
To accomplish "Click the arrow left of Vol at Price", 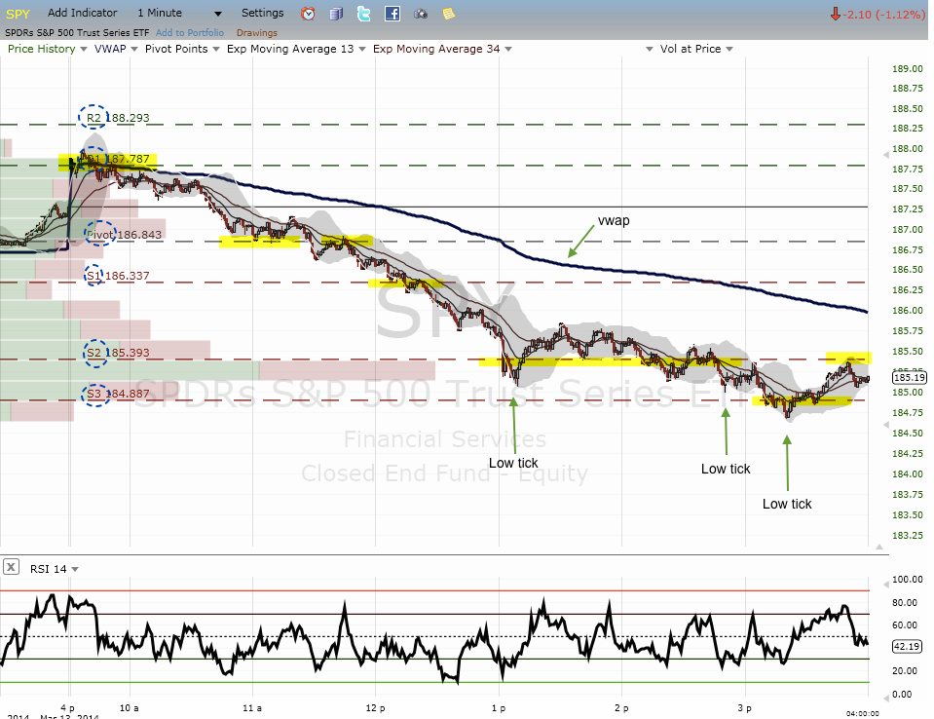I will tap(650, 49).
